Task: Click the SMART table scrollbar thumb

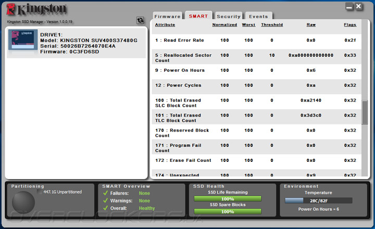Action: click(x=365, y=112)
